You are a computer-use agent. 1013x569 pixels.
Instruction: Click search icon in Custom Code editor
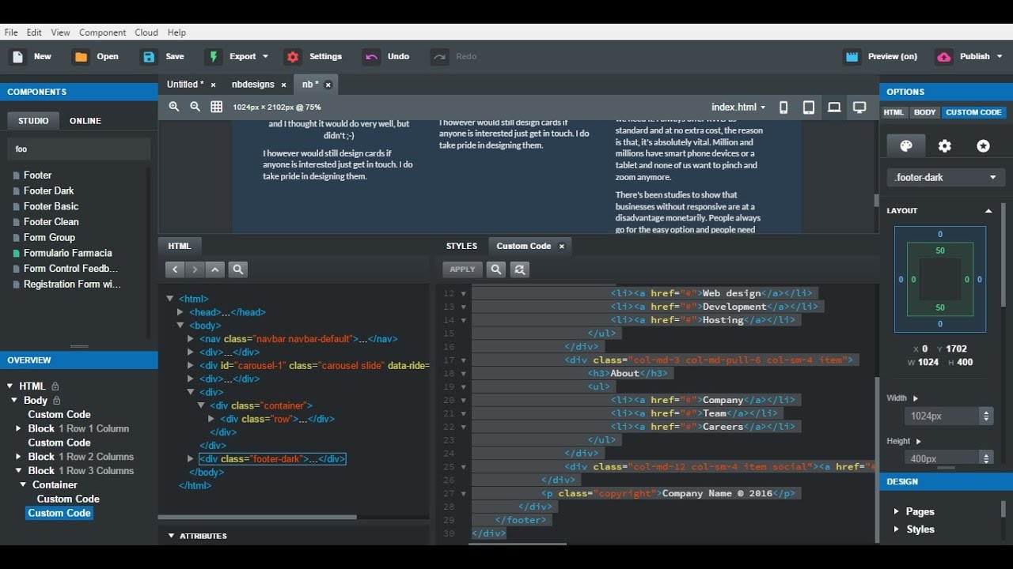496,269
